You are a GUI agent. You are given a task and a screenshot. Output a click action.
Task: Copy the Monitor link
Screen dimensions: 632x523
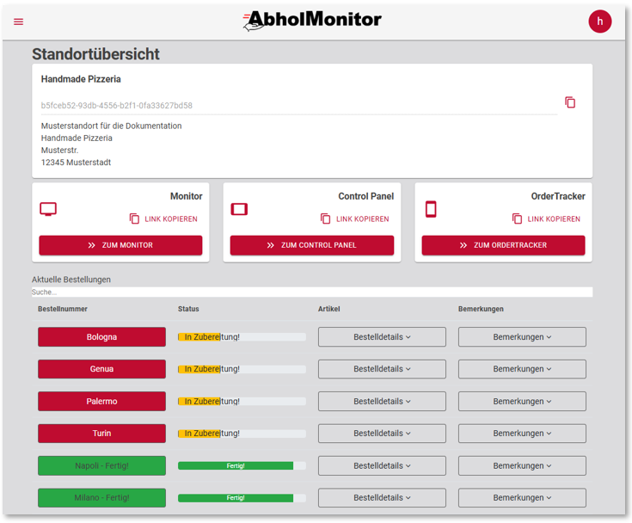coord(163,219)
